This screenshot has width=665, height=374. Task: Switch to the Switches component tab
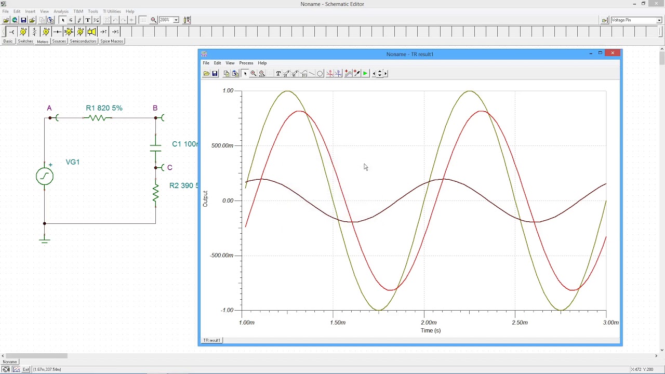point(25,42)
